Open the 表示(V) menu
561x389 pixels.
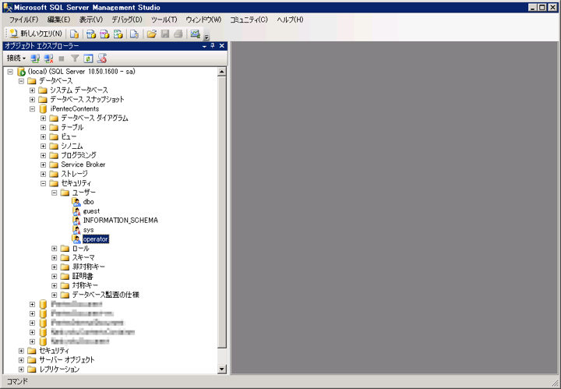click(91, 19)
